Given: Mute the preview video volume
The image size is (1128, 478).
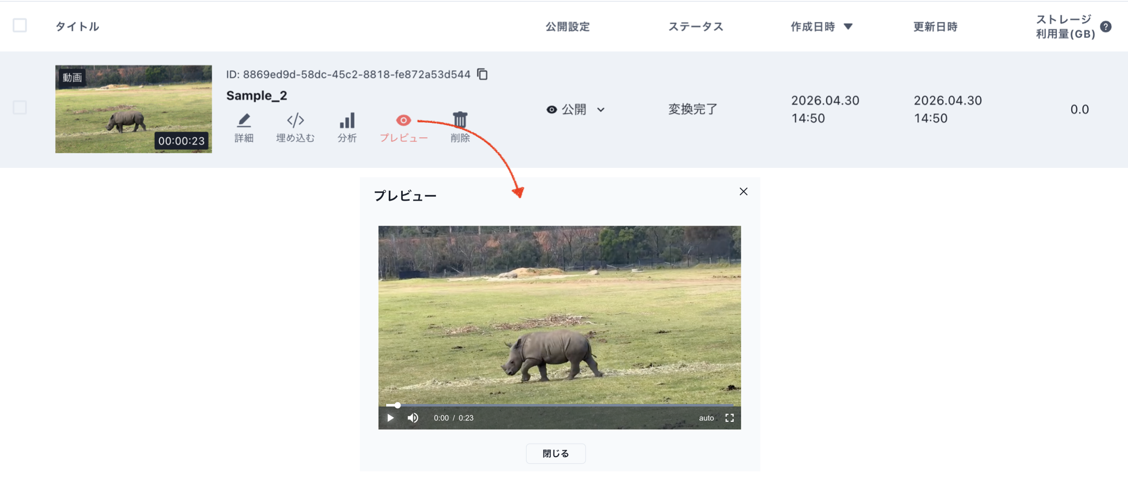Looking at the screenshot, I should click(413, 418).
